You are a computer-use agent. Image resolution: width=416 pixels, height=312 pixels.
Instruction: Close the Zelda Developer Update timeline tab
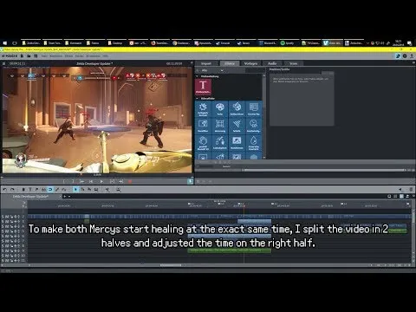click(x=61, y=197)
